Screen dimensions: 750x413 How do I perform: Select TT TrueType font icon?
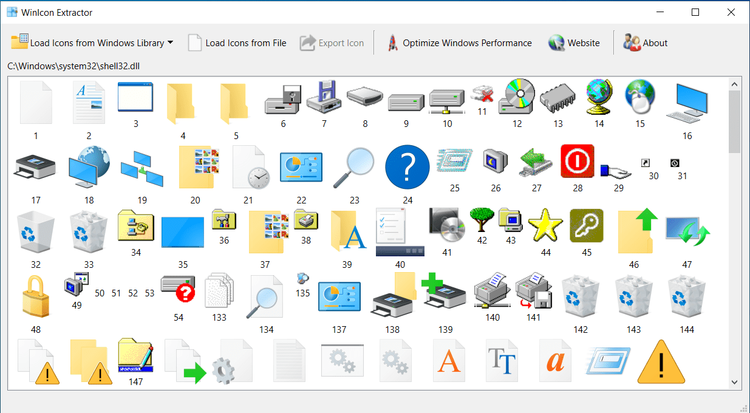tap(502, 361)
